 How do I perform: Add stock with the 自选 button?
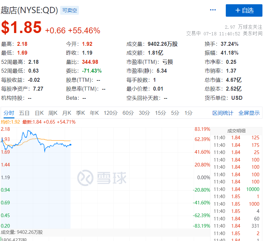pyautogui.click(x=244, y=10)
